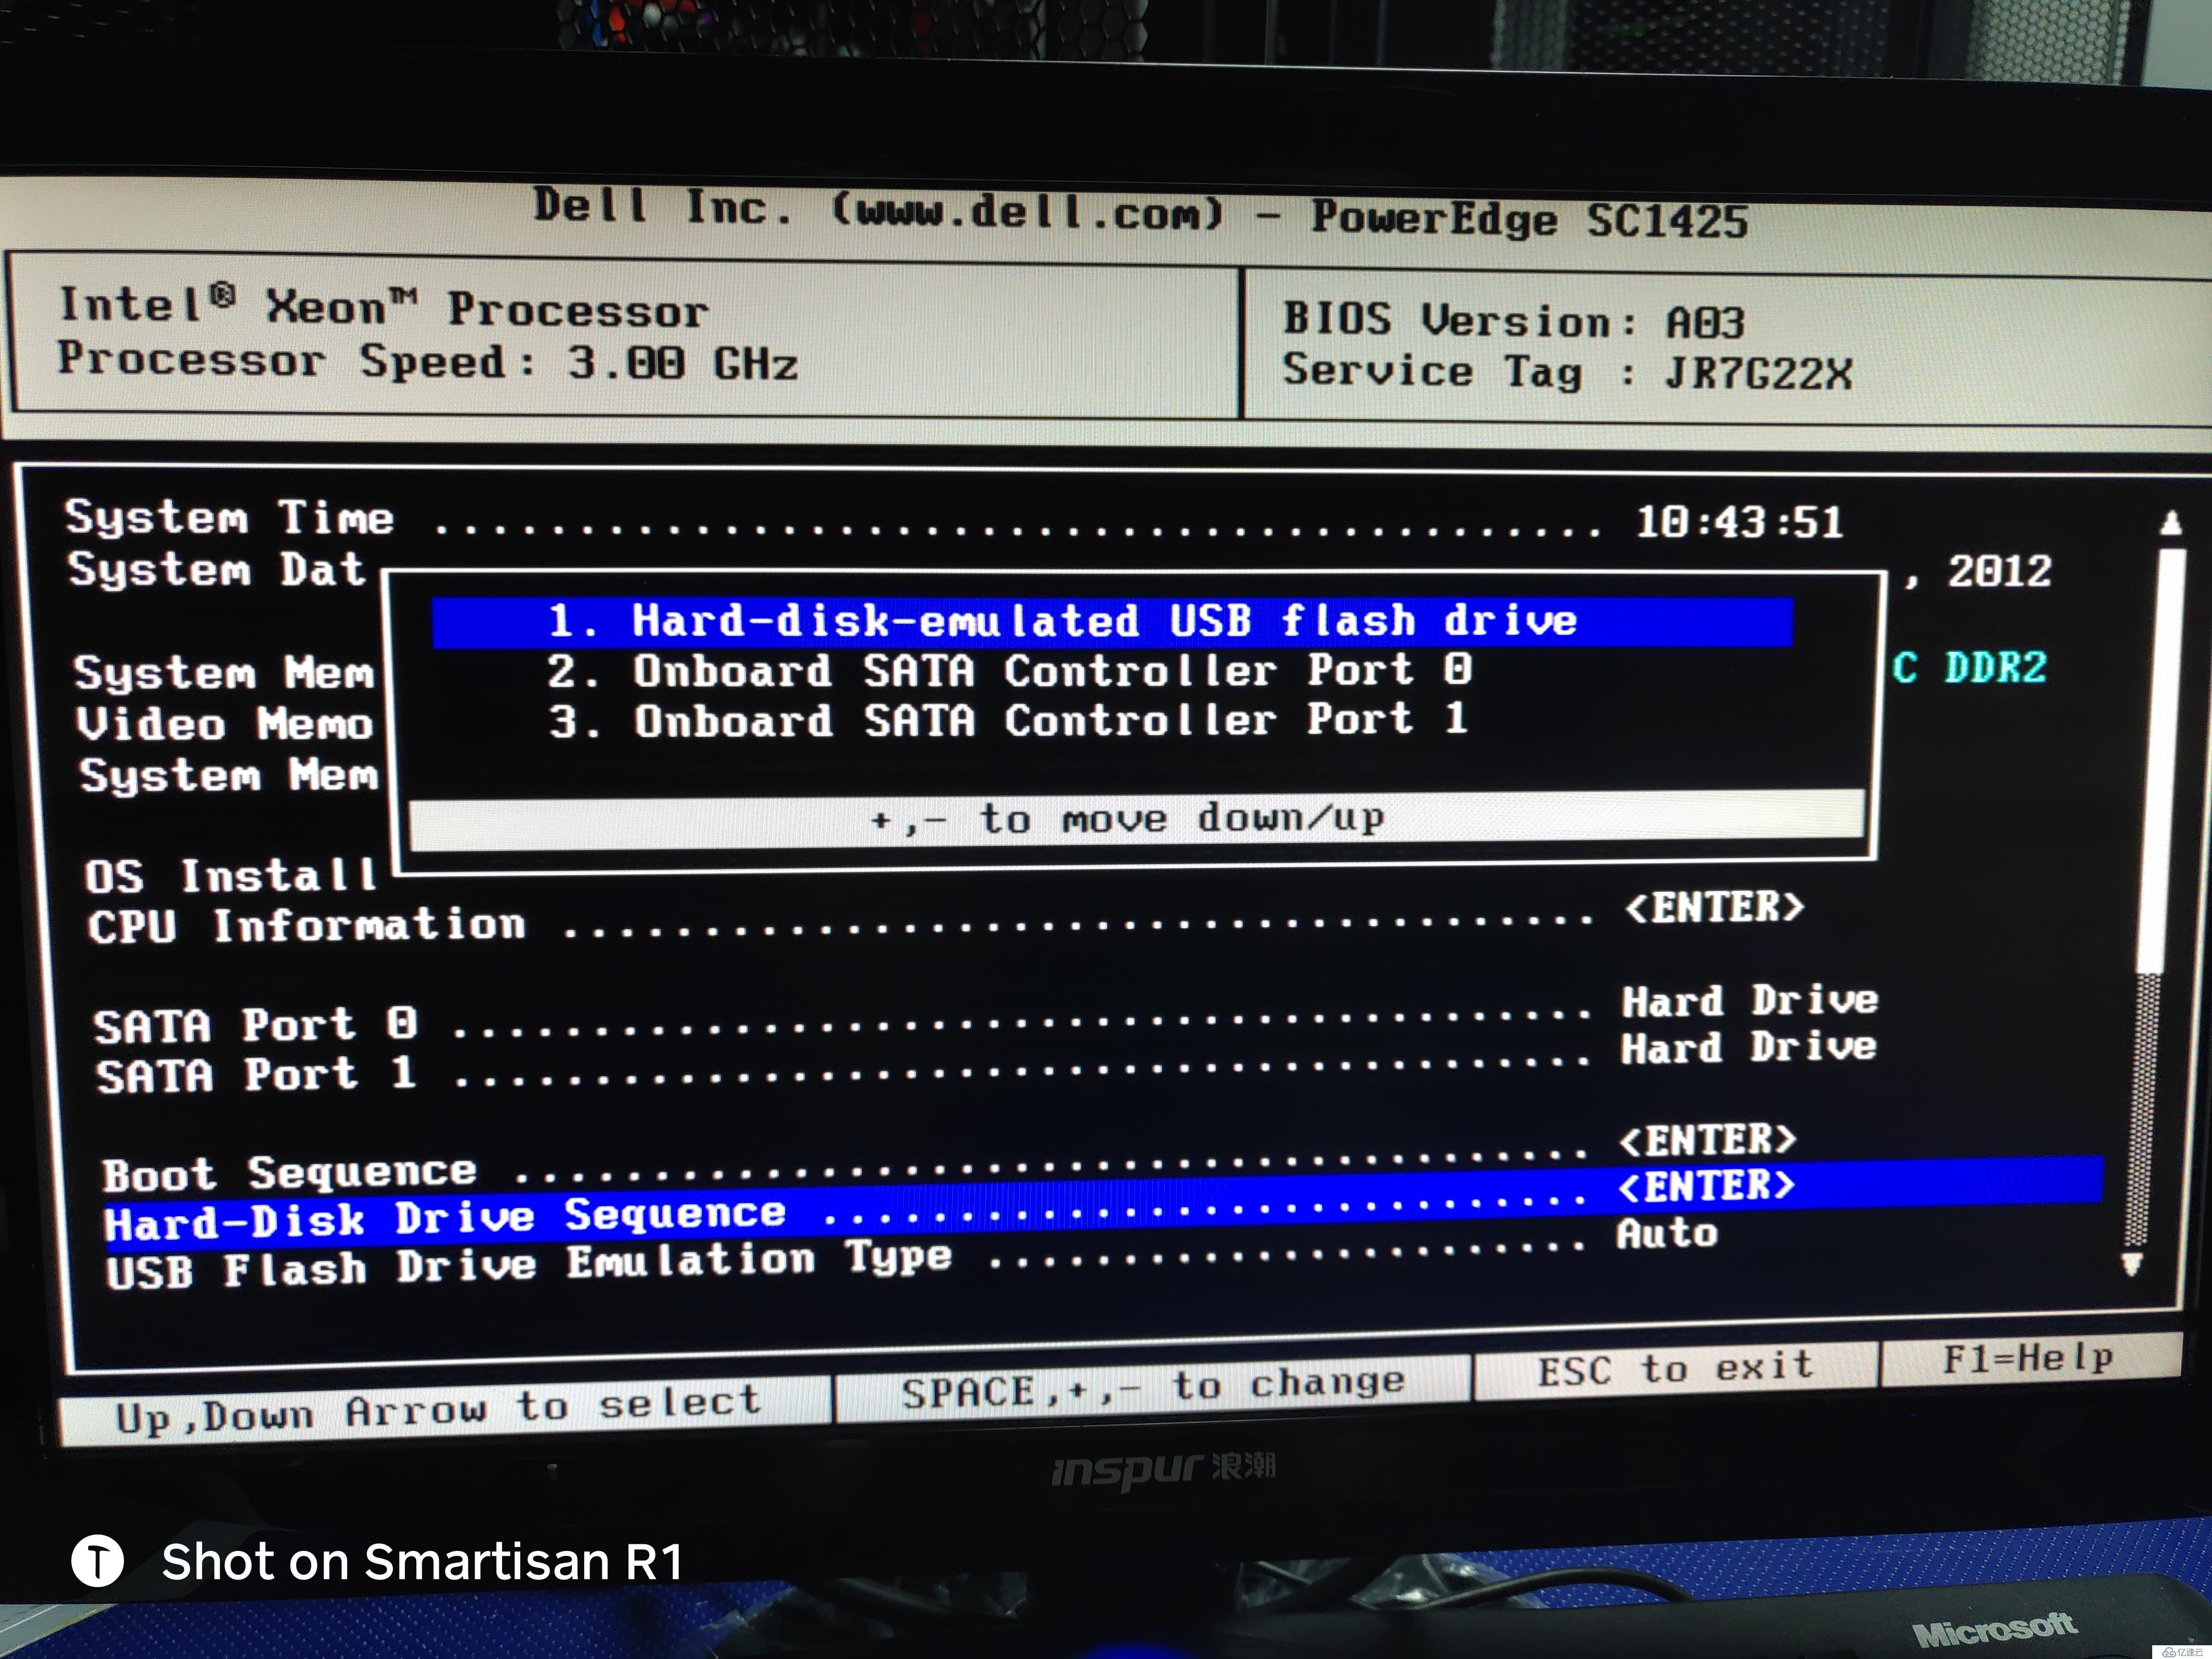Select the Video Memo row
Screen dimensions: 2212x1659
[225, 724]
